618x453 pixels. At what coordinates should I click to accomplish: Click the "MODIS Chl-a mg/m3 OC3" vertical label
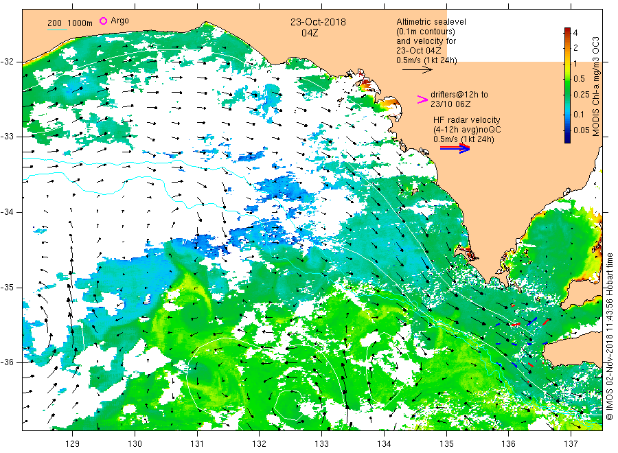pos(596,86)
